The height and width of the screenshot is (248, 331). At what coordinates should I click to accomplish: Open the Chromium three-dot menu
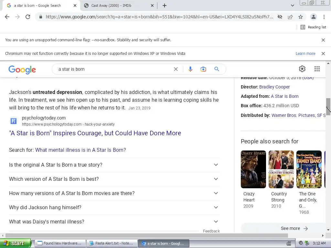coord(324,17)
